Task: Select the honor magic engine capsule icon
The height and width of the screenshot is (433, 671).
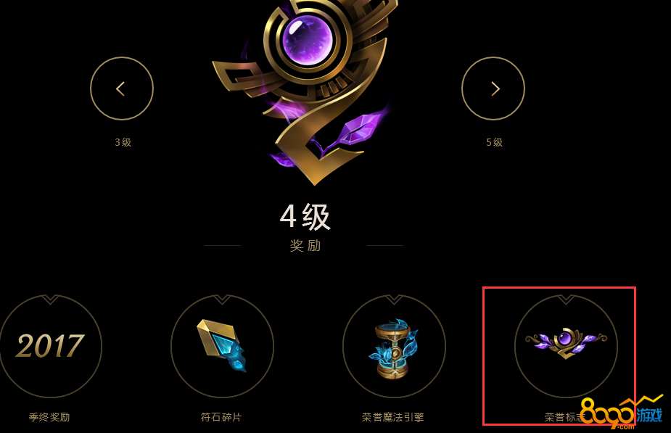Action: pos(394,346)
